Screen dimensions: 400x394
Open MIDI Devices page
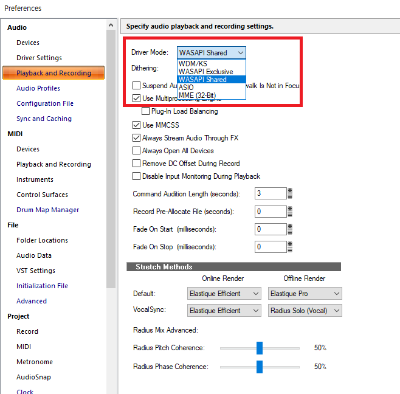pos(28,149)
